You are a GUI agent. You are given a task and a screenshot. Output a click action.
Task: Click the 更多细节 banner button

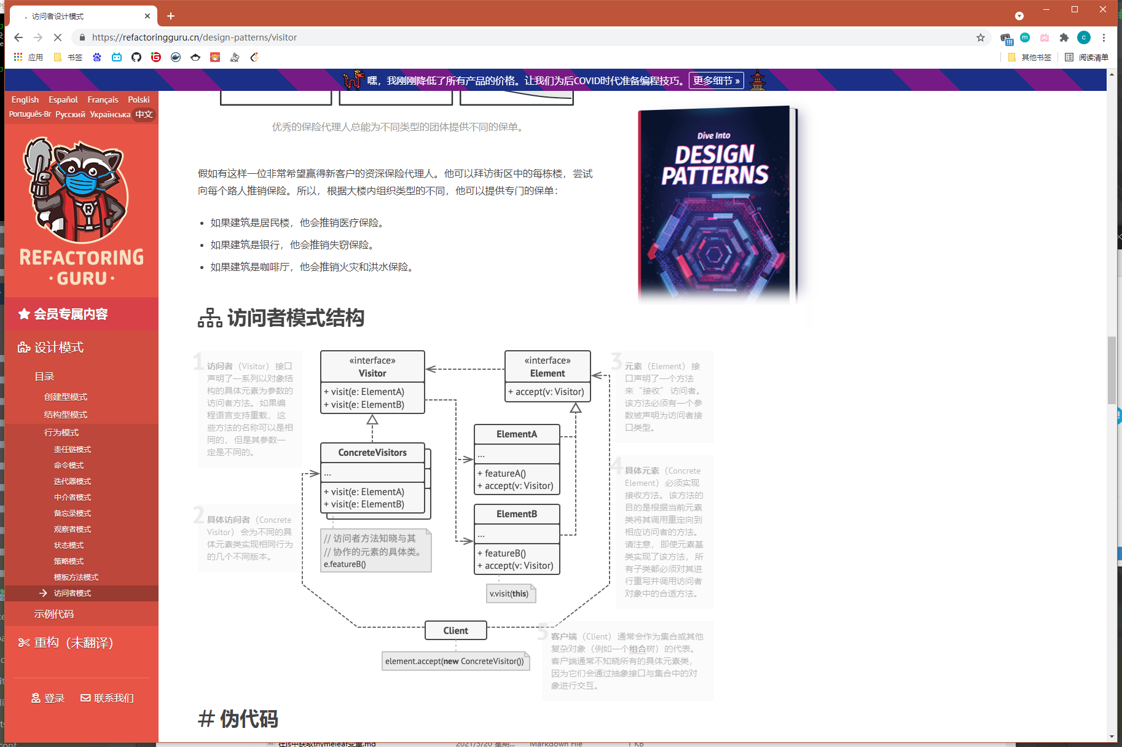point(716,80)
